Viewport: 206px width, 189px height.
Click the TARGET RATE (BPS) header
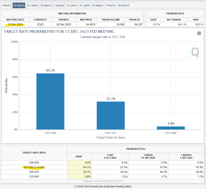[34, 153]
